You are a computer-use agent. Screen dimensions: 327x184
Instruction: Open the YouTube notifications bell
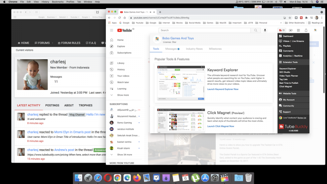(306, 30)
